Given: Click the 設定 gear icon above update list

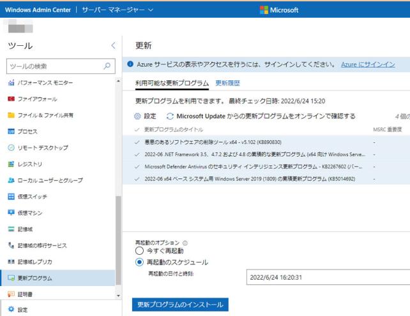Looking at the screenshot, I should pyautogui.click(x=137, y=117).
